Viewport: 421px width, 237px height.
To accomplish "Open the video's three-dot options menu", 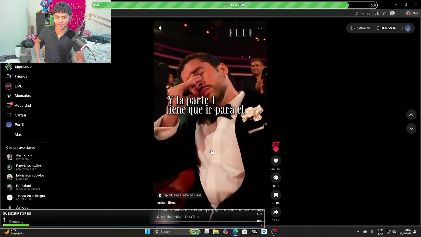I will pos(260,28).
